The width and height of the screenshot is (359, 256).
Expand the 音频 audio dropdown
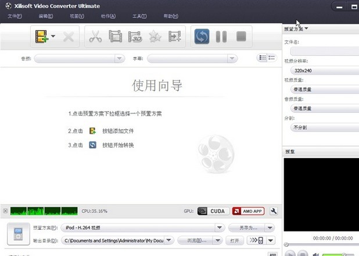[119, 59]
